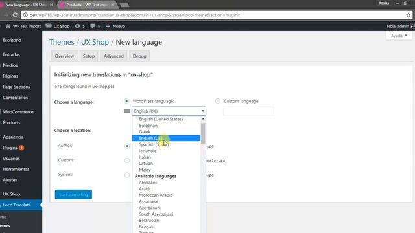
Task: Select English (United States) option
Action: tap(166, 119)
